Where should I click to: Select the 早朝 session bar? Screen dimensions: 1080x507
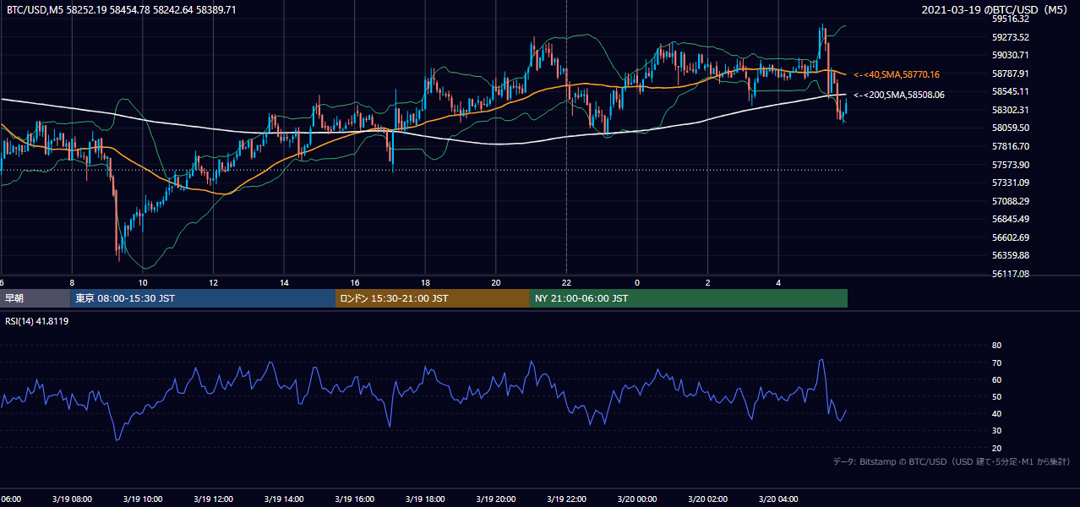(35, 298)
